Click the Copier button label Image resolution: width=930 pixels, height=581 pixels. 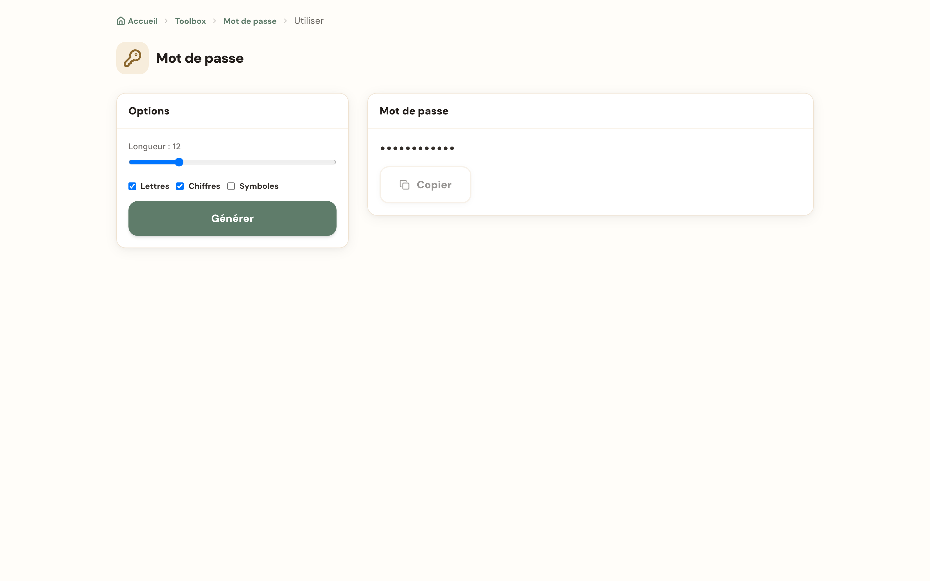click(434, 185)
